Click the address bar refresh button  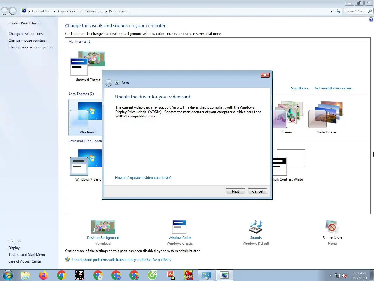(338, 11)
